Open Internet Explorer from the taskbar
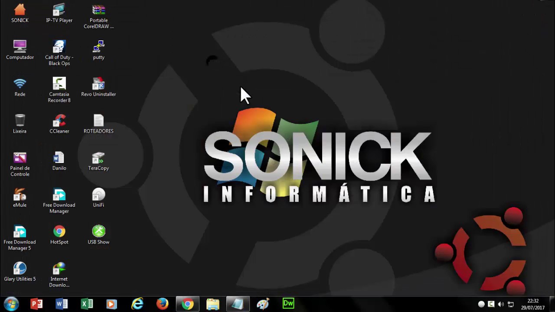 tap(137, 304)
